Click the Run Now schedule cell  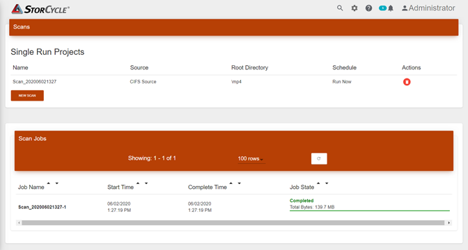click(342, 81)
